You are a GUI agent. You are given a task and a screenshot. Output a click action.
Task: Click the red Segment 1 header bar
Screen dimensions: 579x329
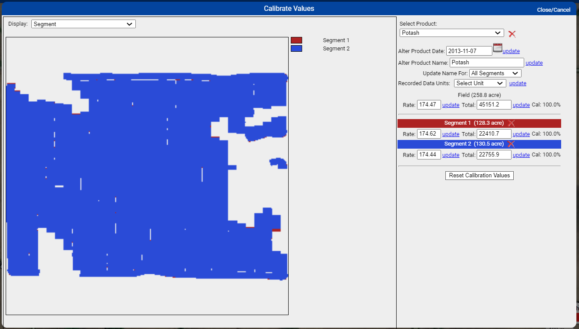(x=479, y=123)
